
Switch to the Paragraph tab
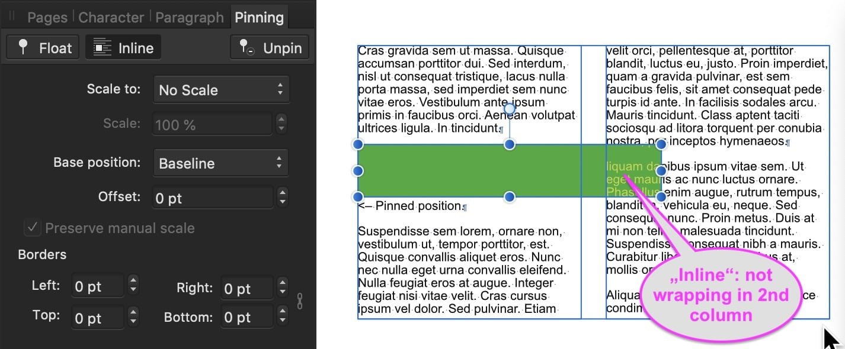tap(189, 17)
